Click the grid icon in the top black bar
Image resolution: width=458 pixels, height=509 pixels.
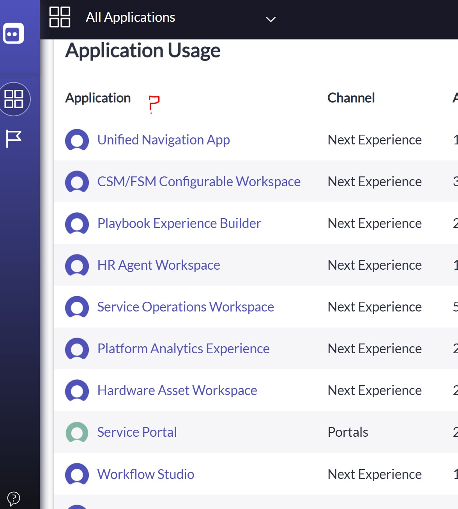59,17
